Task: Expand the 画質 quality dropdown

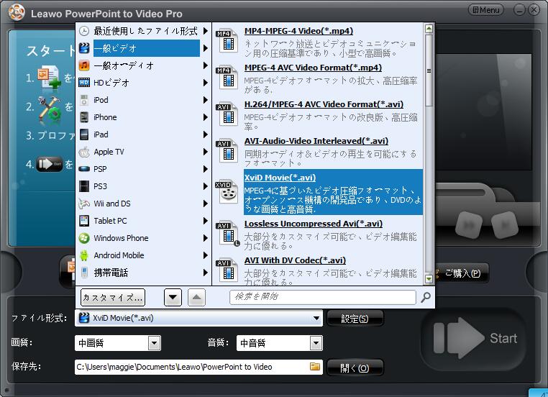Action: 154,343
